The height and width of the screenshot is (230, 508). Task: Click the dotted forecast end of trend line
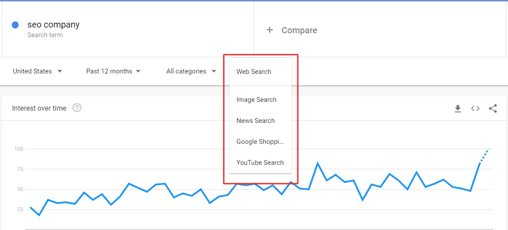(x=485, y=156)
